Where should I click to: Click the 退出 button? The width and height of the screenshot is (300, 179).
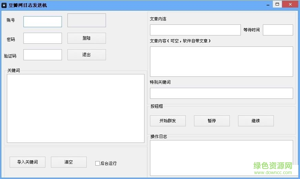tap(86, 55)
